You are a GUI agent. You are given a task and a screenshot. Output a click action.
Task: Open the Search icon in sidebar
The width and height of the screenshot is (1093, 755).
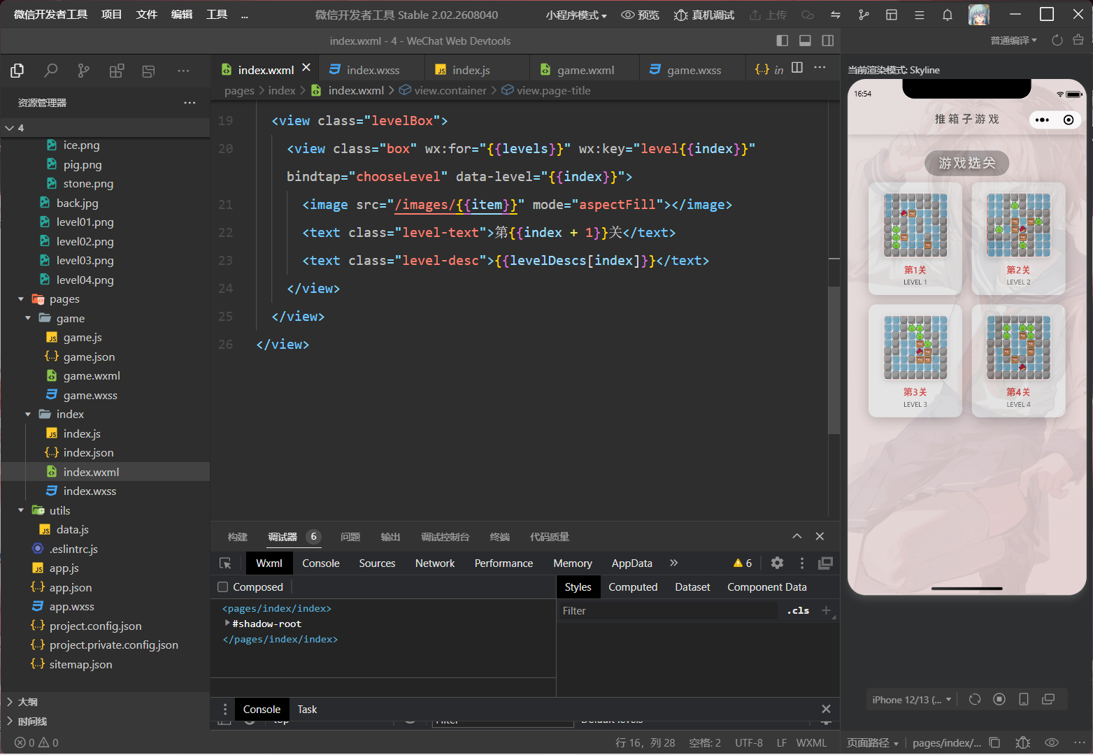50,70
